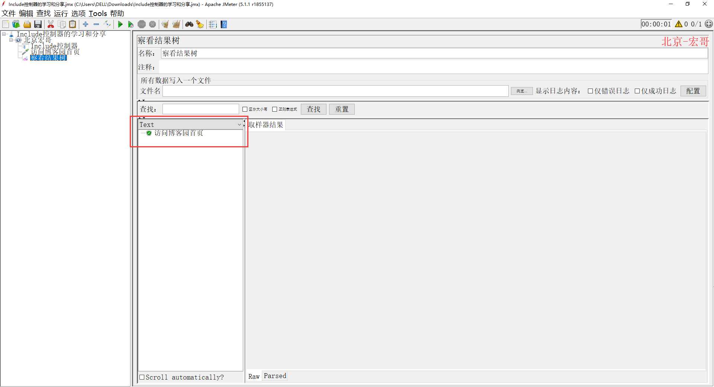
Task: Click the test plan flask icon in the tree
Action: click(x=12, y=34)
